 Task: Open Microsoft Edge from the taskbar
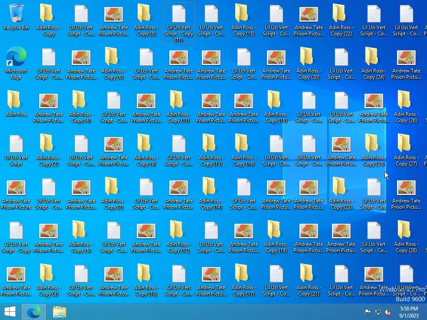(x=33, y=312)
